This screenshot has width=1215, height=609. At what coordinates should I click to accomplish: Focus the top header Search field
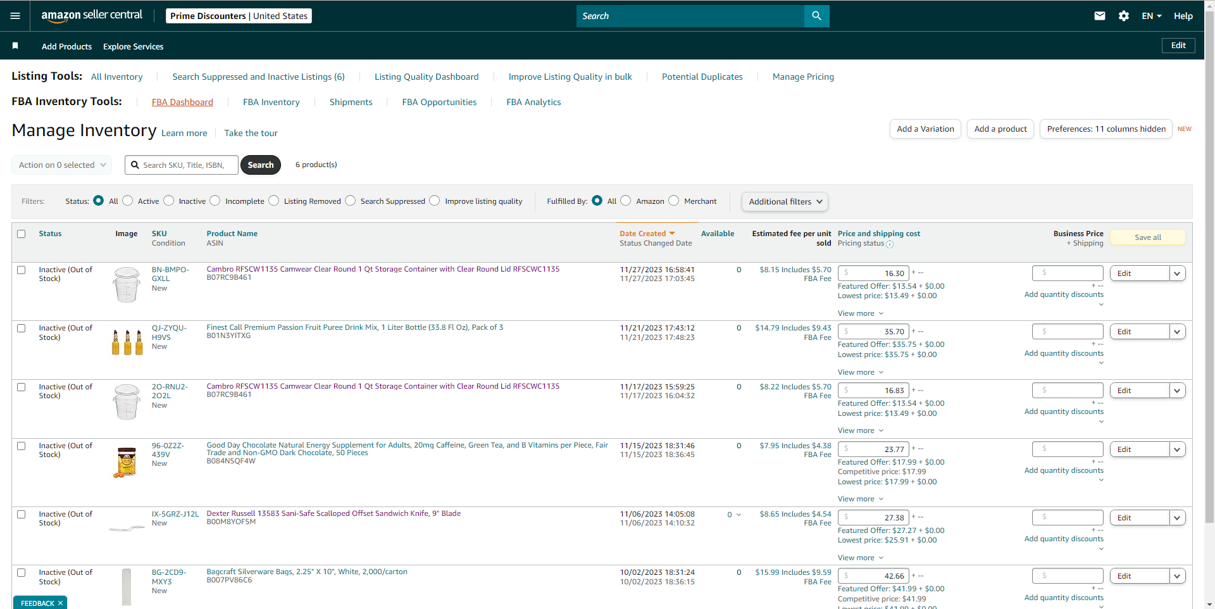click(x=690, y=16)
